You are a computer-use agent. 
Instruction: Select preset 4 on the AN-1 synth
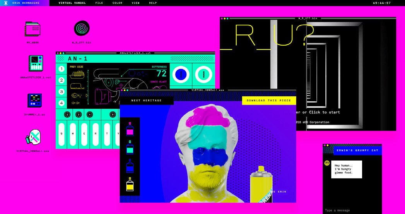point(61,103)
